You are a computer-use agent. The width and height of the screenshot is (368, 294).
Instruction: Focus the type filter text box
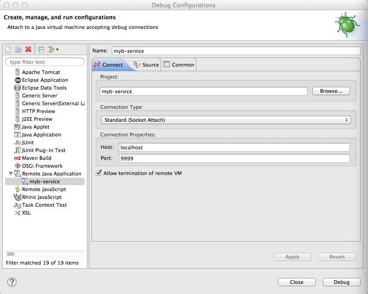pyautogui.click(x=45, y=62)
